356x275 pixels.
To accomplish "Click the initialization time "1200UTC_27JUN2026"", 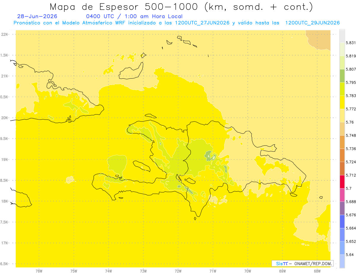I will [x=202, y=23].
